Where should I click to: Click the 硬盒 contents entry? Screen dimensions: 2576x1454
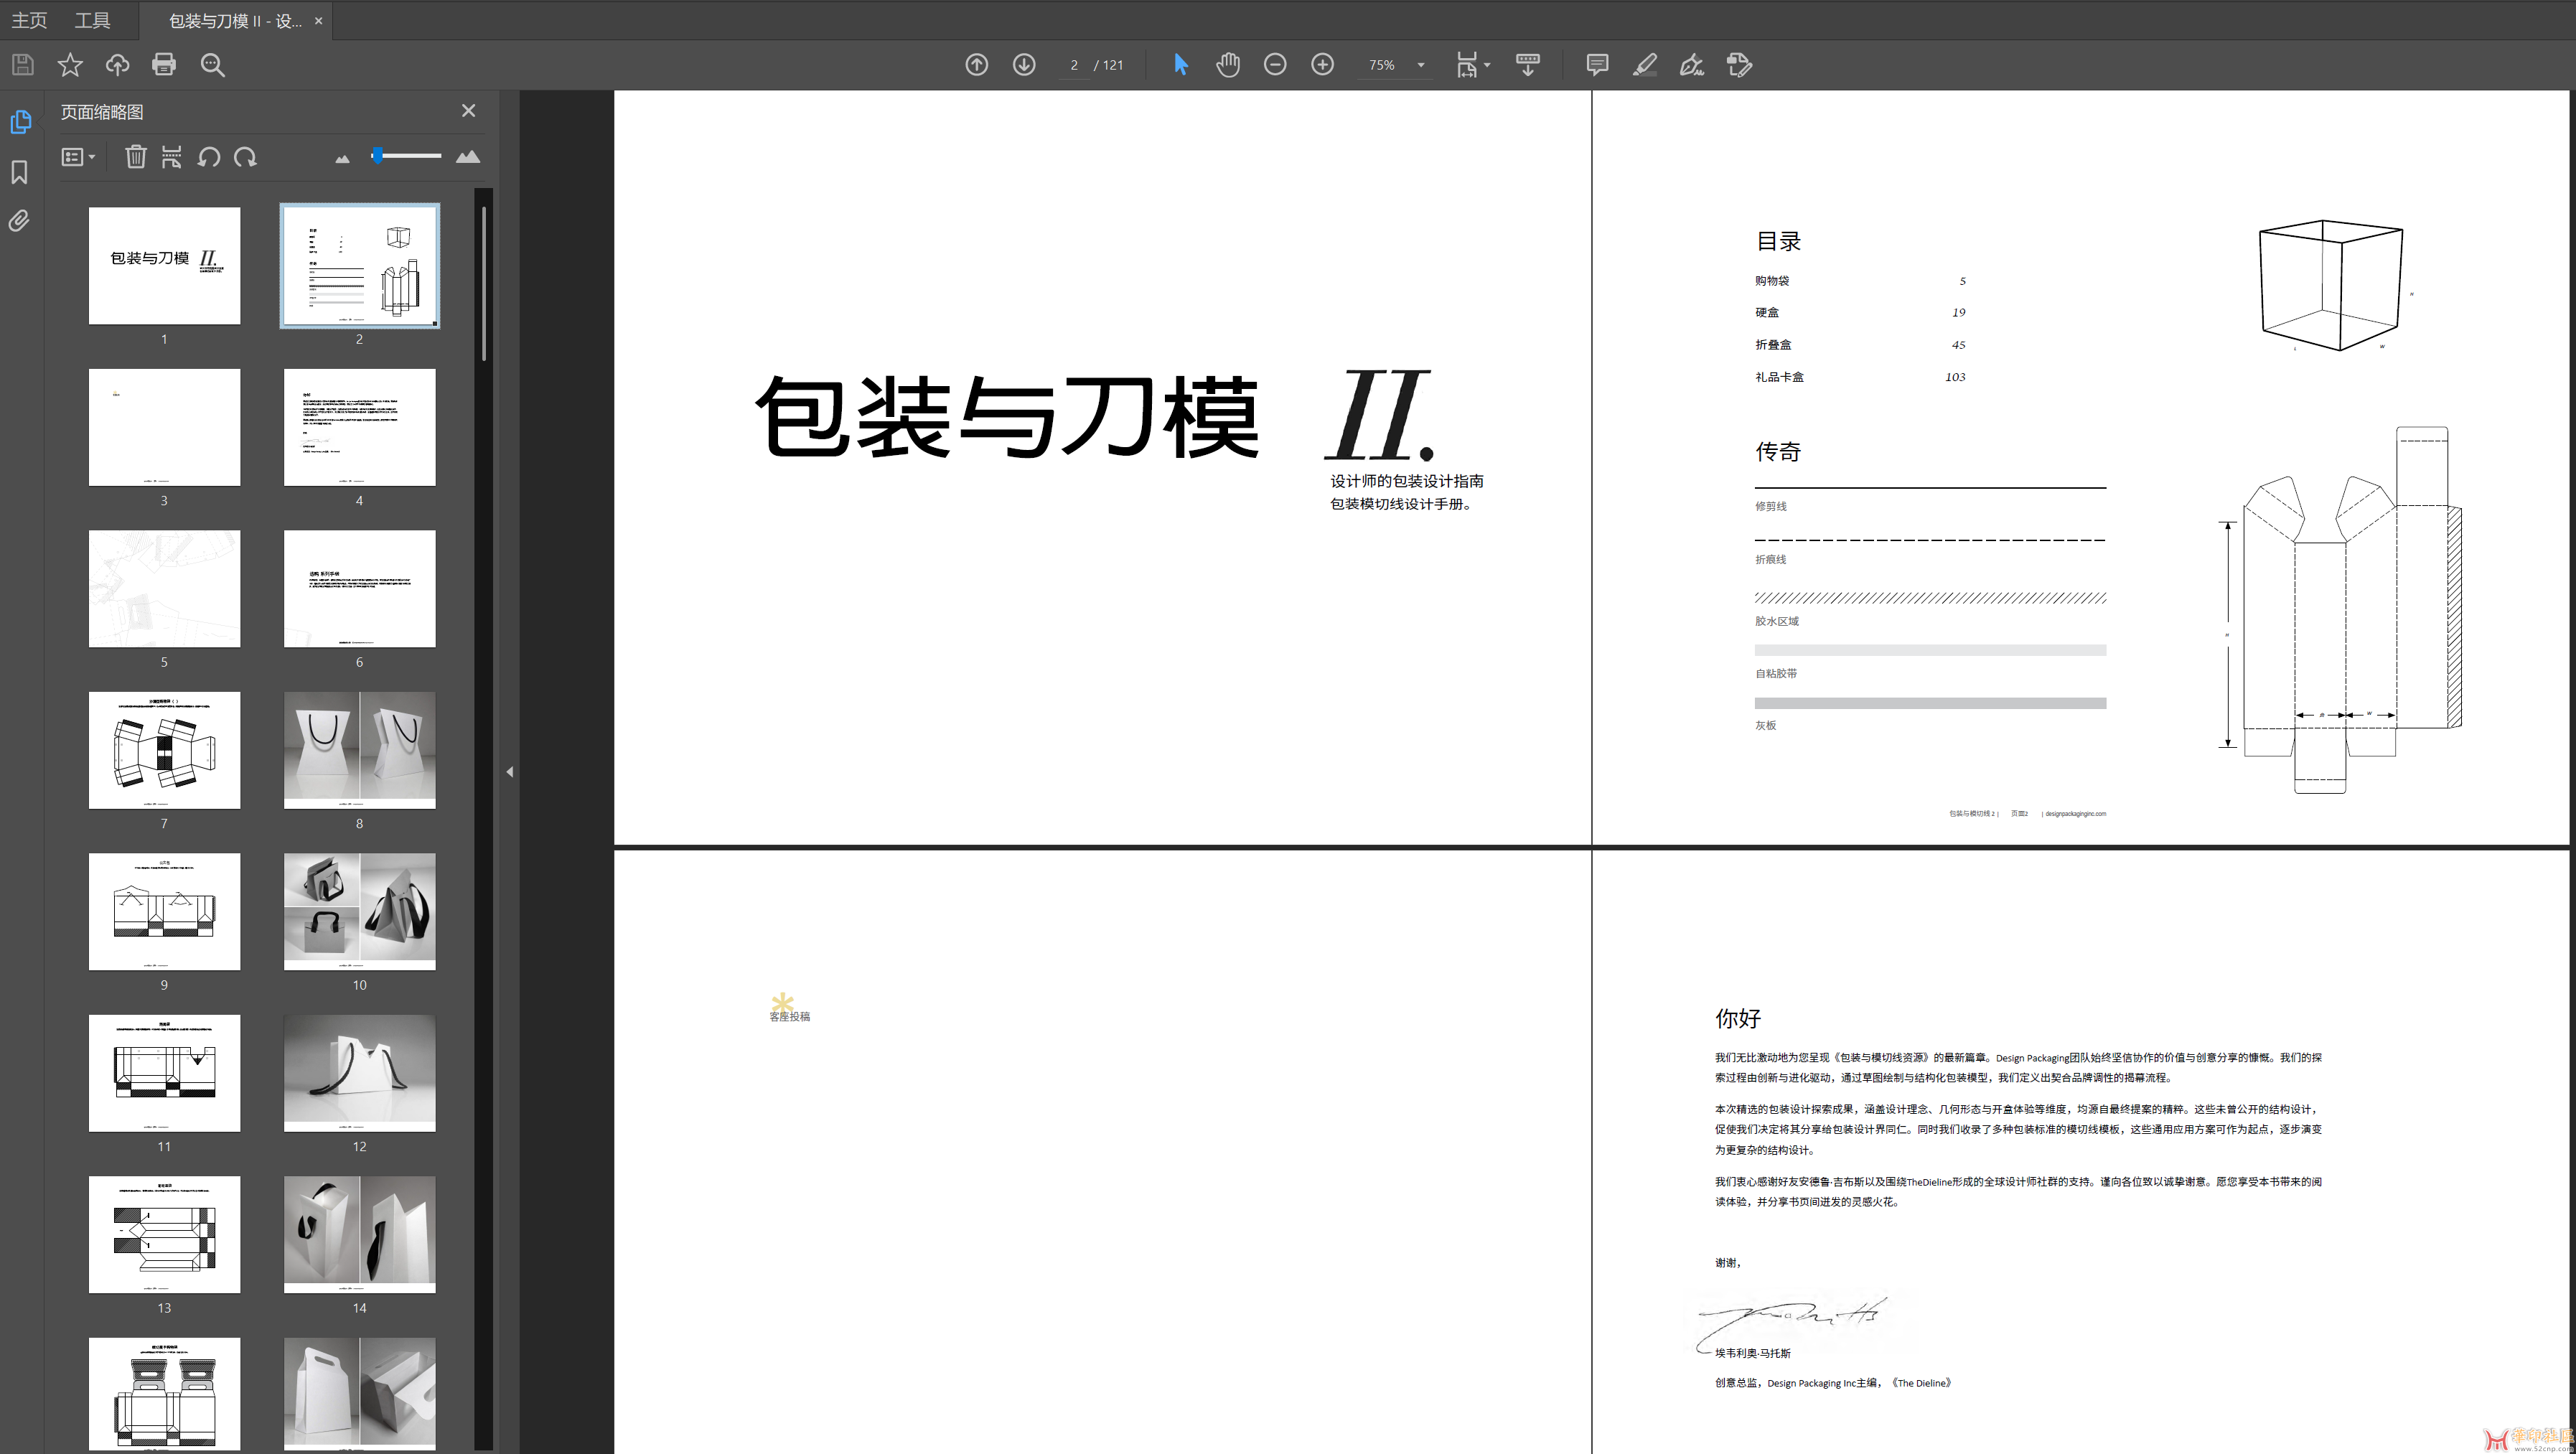tap(1767, 313)
